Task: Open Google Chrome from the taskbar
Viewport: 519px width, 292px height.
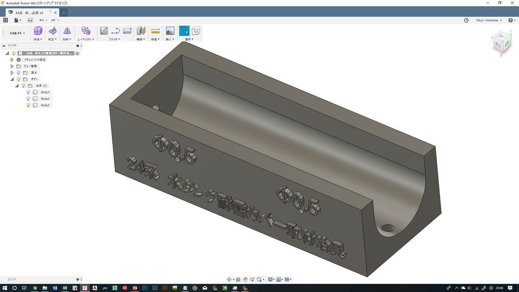Action: 35,288
